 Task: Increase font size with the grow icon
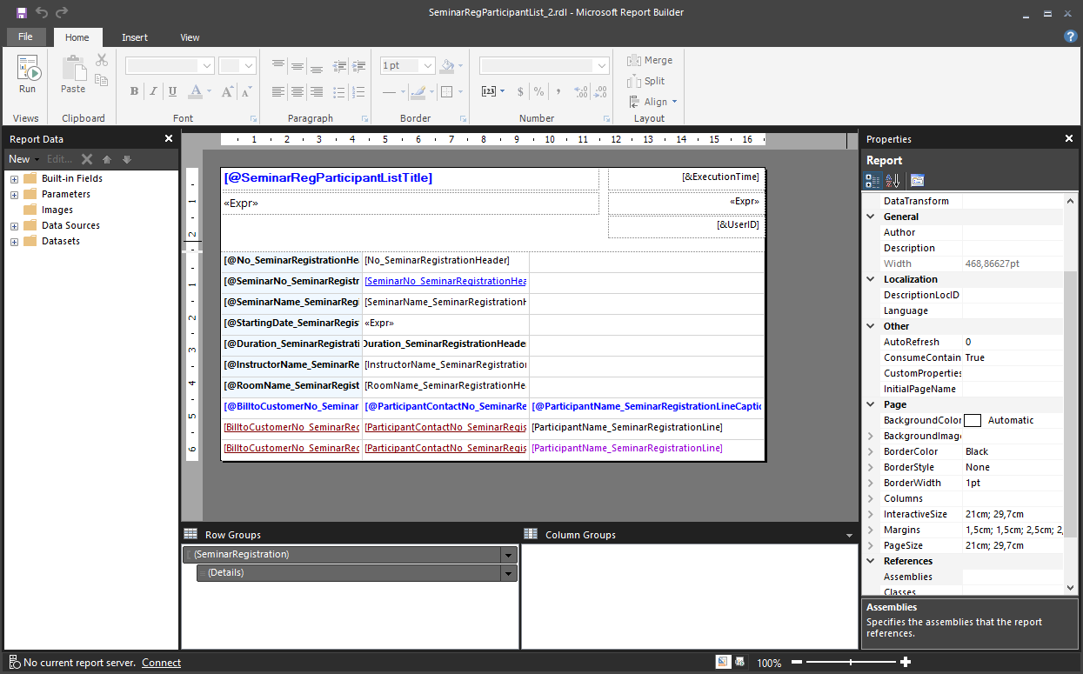coord(227,91)
